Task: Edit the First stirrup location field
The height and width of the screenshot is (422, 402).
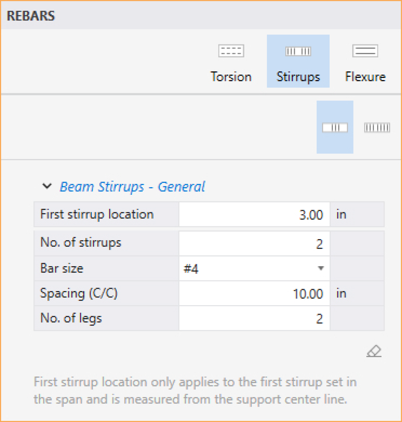Action: click(254, 215)
